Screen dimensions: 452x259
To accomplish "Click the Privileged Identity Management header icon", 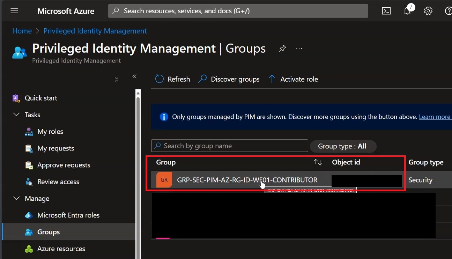I will coord(19,52).
